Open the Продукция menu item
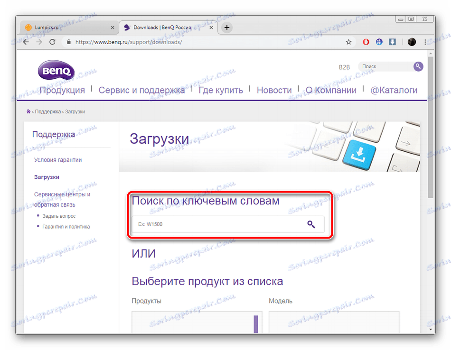Image resolution: width=451 pixels, height=350 pixels. click(x=62, y=90)
